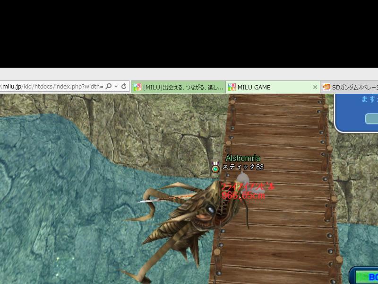Open the address bar autocomplete dropdown arrow
The height and width of the screenshot is (284, 378).
[x=116, y=87]
